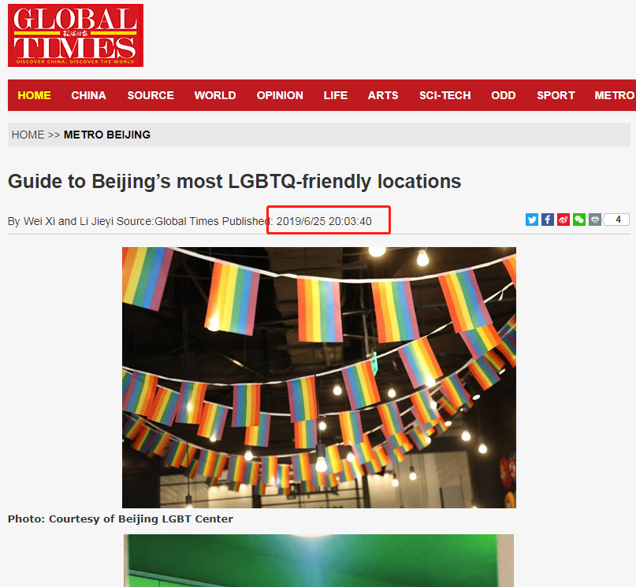Share article via Twitter icon
Screen dimensions: 636x587
(532, 220)
